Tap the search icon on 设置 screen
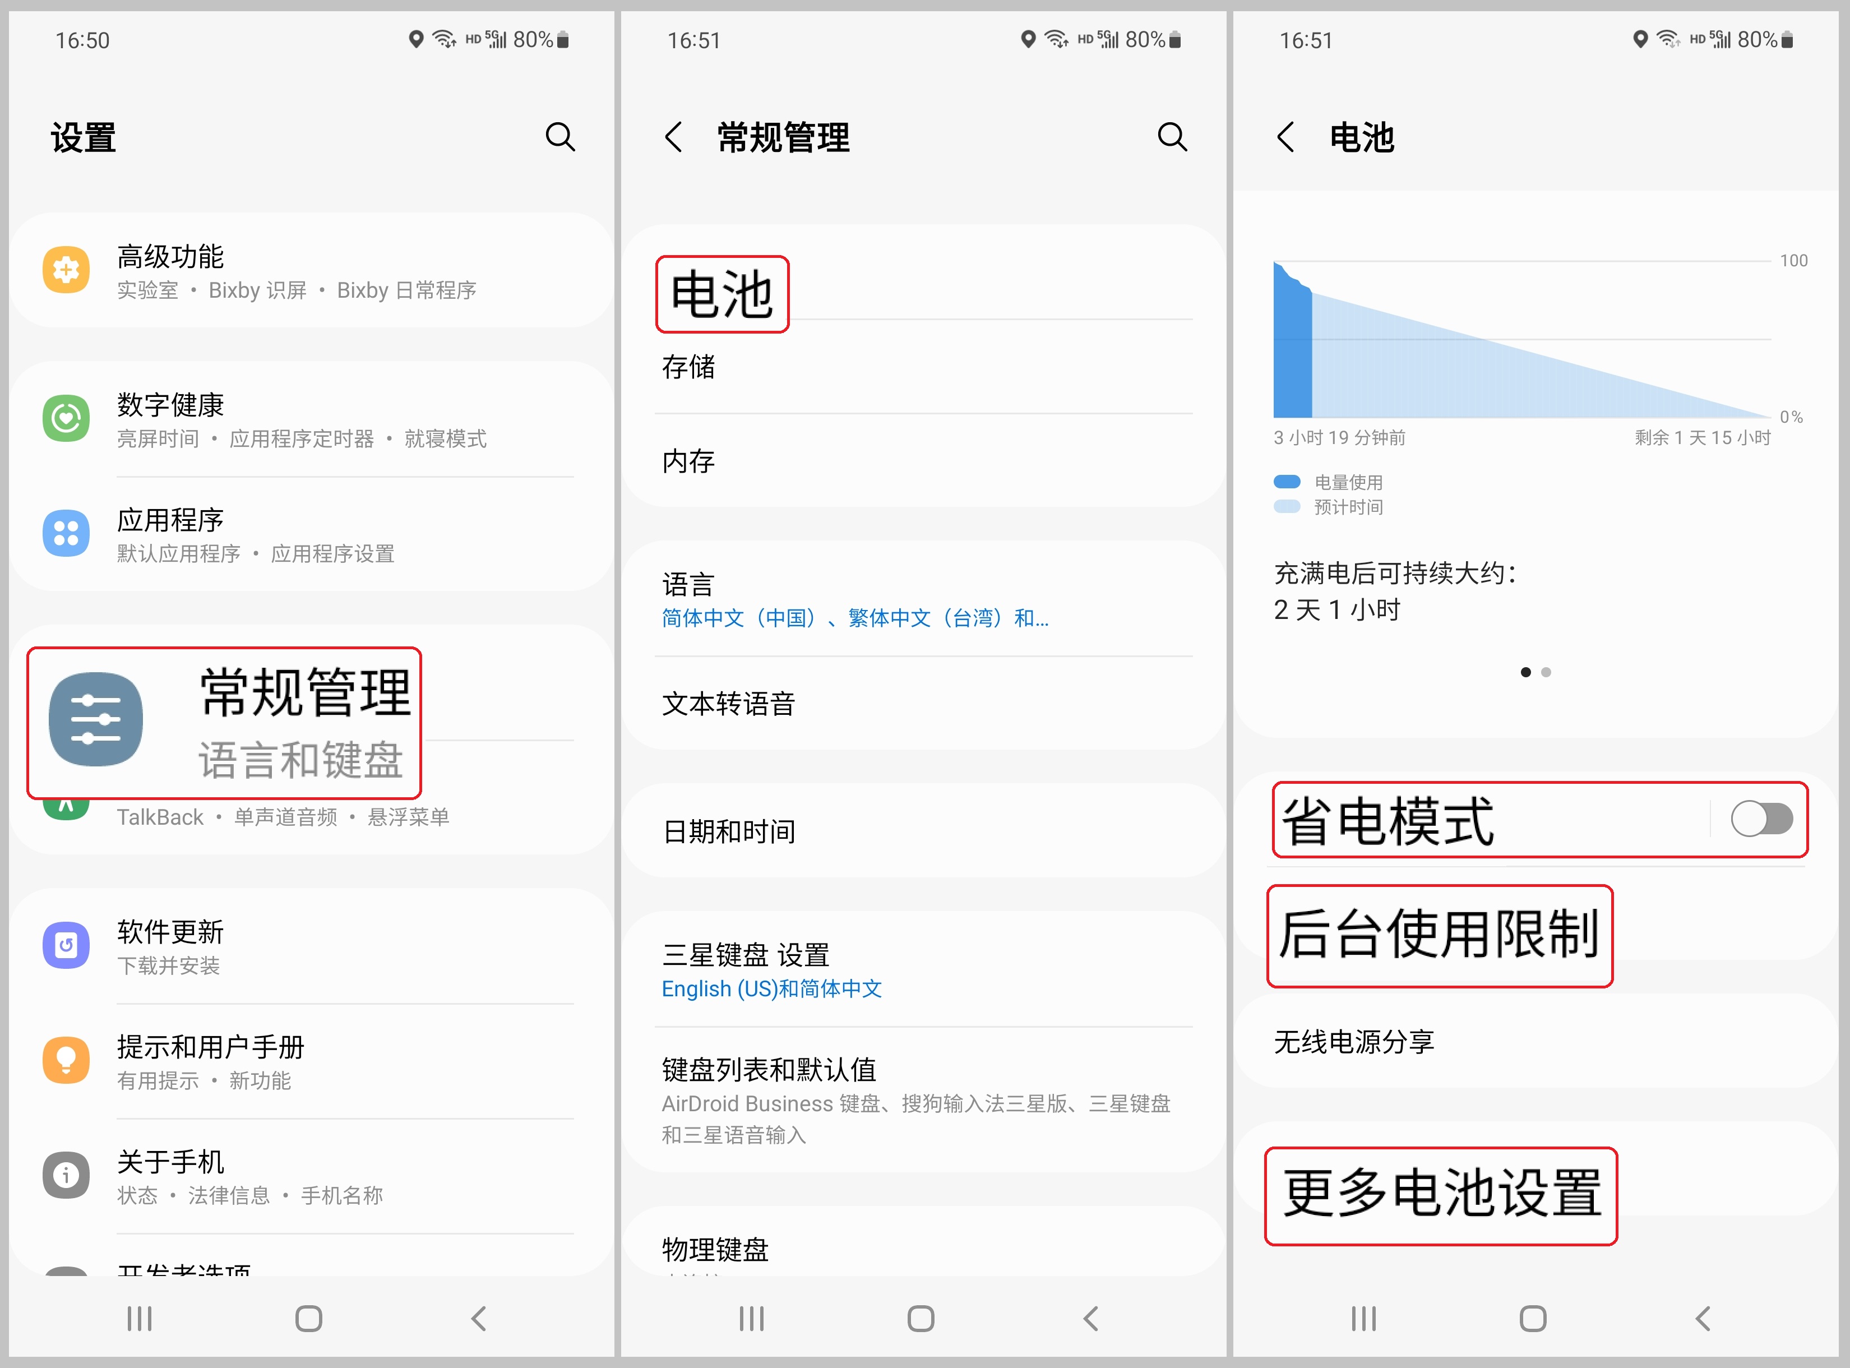 (561, 137)
